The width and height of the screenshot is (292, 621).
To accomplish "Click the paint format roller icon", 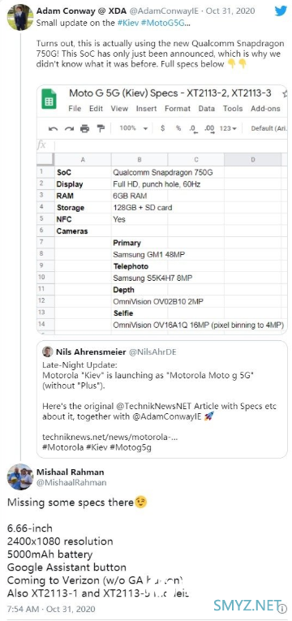I will coord(101,128).
